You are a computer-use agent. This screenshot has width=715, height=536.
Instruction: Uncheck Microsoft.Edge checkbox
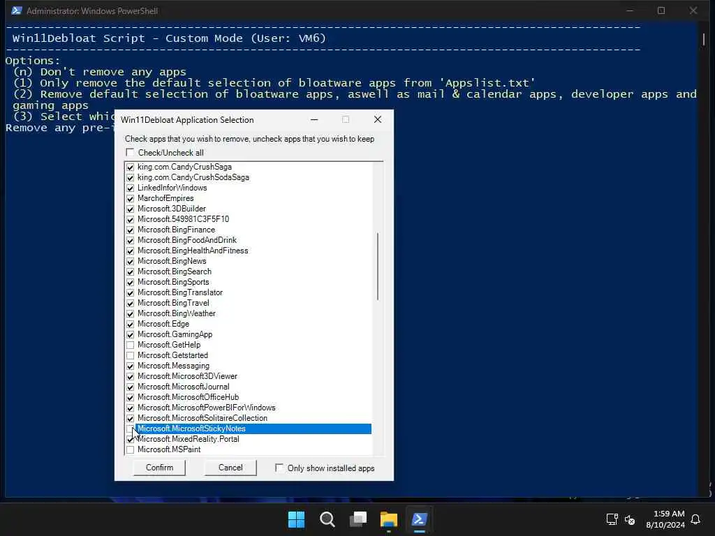pos(130,324)
